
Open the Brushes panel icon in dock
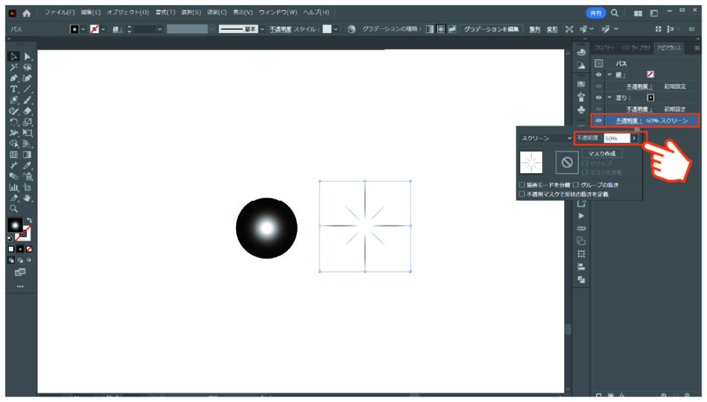581,97
